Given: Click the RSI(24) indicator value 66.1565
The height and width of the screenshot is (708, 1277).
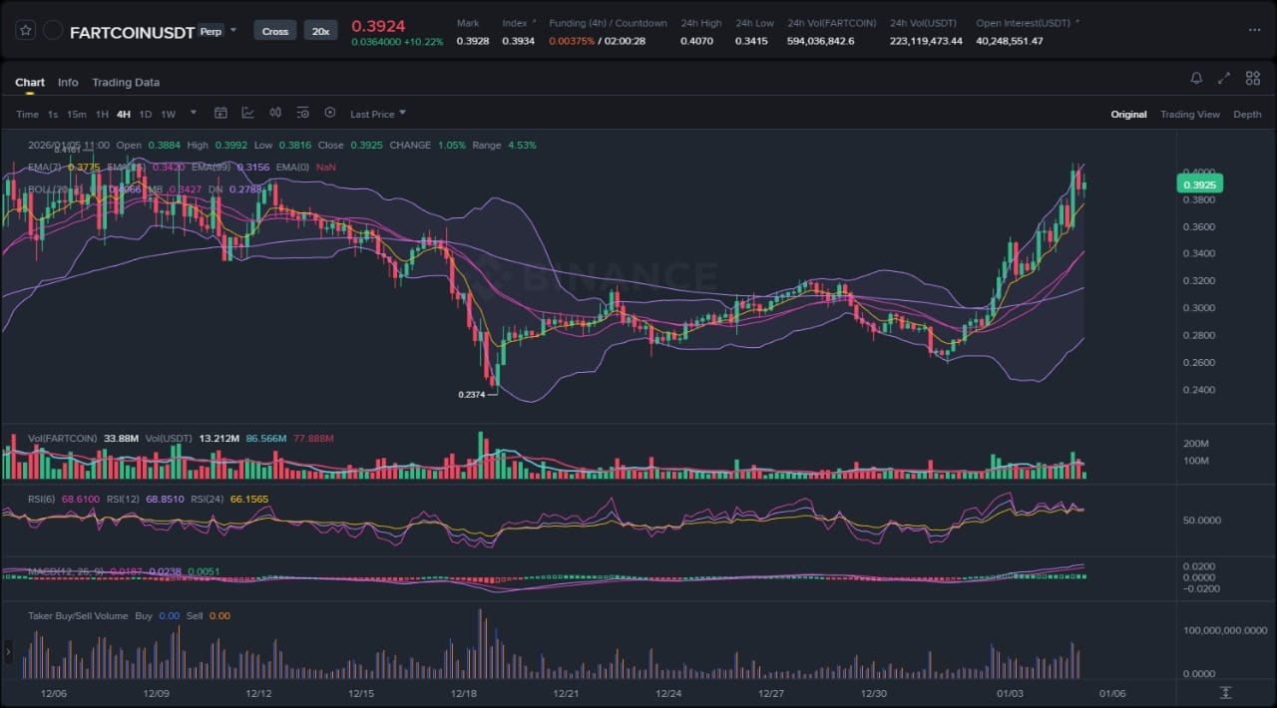Looking at the screenshot, I should point(248,499).
